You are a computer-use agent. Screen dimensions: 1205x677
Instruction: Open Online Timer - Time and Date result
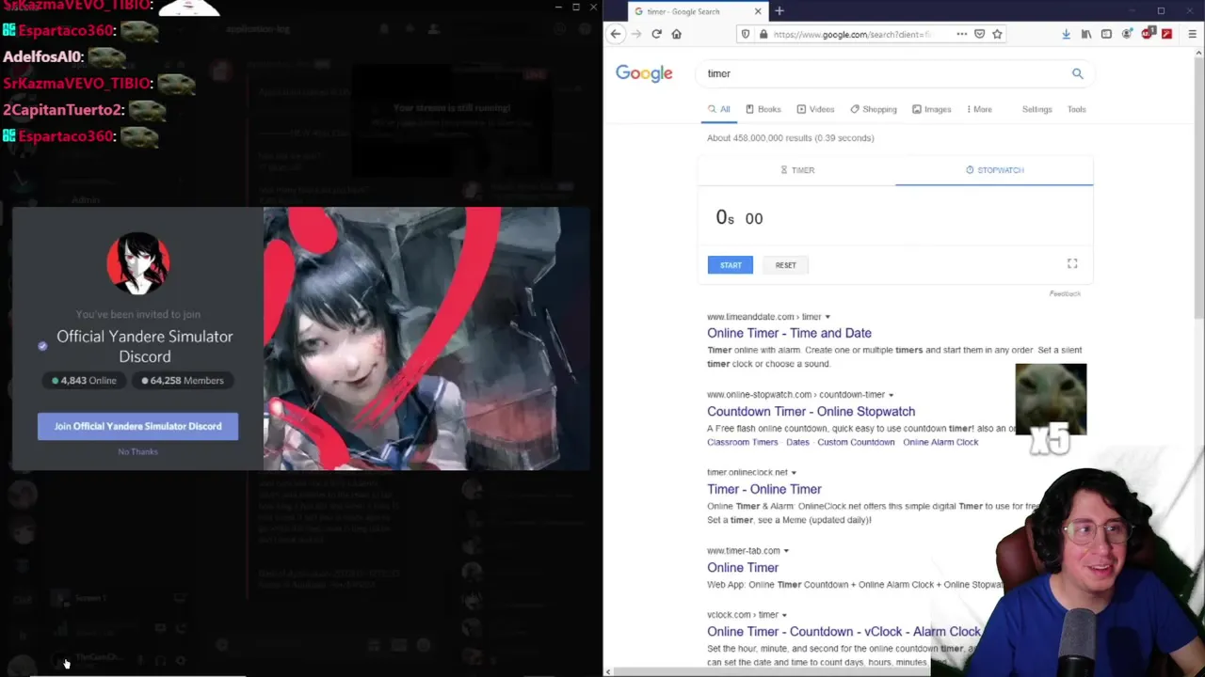click(789, 333)
